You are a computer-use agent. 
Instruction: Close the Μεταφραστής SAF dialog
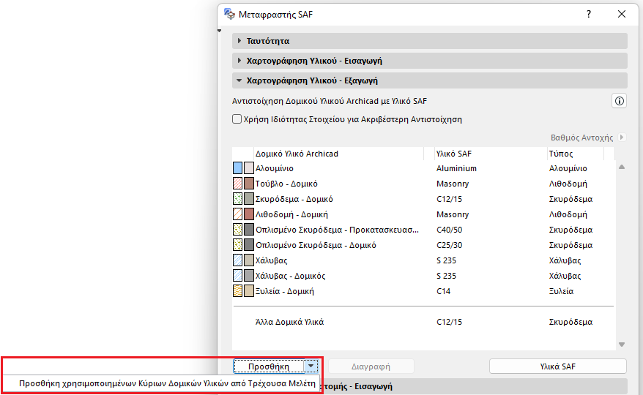coord(622,15)
